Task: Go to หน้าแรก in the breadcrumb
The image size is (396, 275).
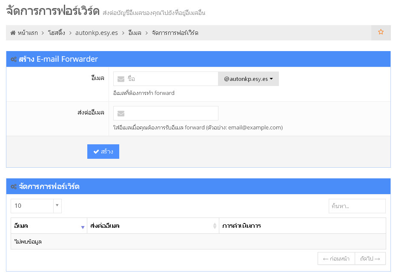Action: (28, 33)
